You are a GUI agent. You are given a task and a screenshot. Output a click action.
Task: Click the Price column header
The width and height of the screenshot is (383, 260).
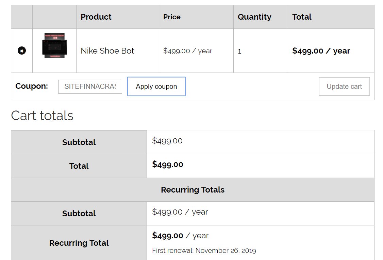[x=172, y=17]
